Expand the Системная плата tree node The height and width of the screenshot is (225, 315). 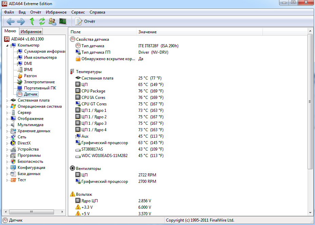pos(7,101)
